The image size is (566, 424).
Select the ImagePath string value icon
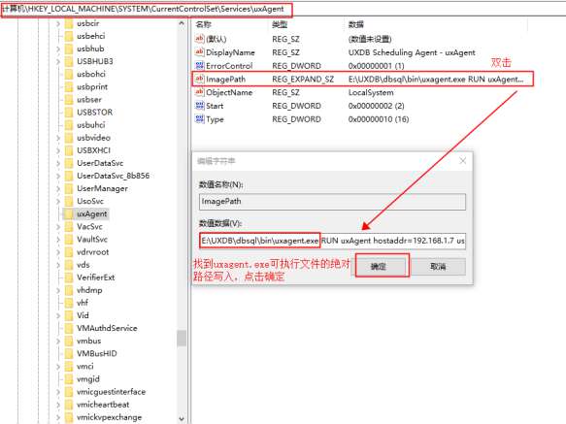[199, 79]
